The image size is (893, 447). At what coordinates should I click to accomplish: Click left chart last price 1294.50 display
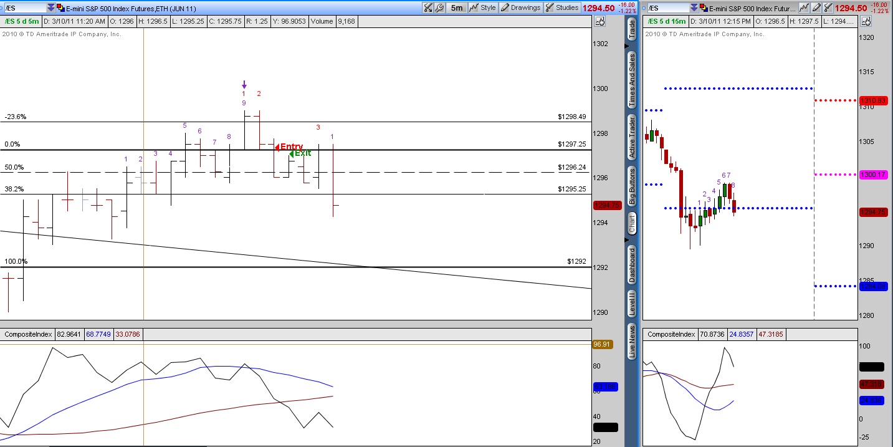click(x=598, y=8)
